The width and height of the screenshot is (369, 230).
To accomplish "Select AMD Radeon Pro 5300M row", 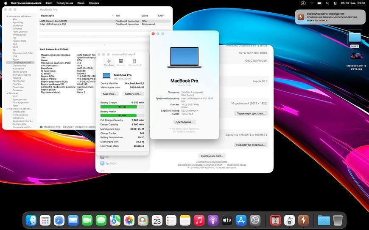I will pyautogui.click(x=105, y=21).
